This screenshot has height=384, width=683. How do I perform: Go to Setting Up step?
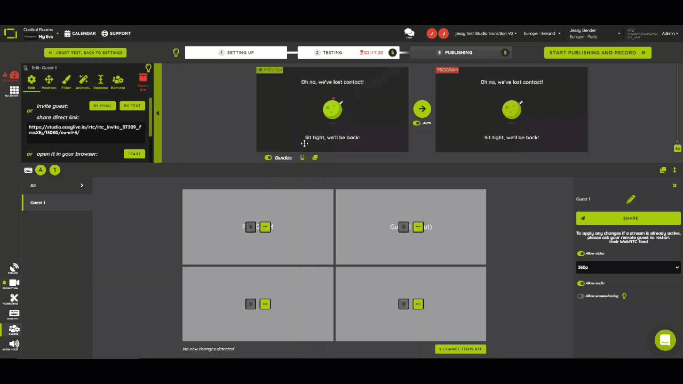tap(236, 53)
